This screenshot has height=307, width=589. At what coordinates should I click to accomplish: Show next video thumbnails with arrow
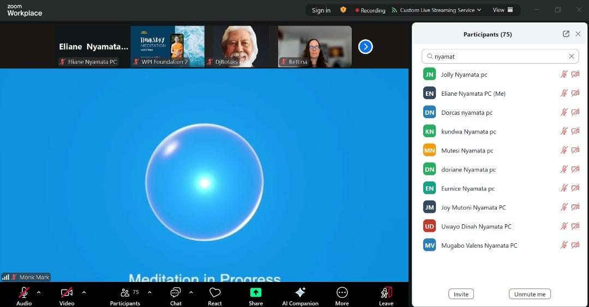coord(365,47)
